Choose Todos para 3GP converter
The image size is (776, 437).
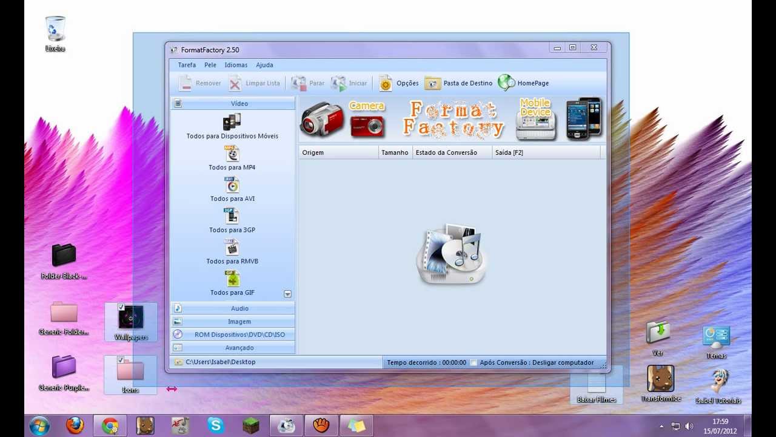coord(232,221)
